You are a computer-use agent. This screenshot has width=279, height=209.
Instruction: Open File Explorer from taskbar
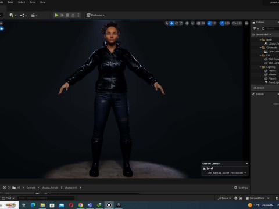(x=42, y=205)
